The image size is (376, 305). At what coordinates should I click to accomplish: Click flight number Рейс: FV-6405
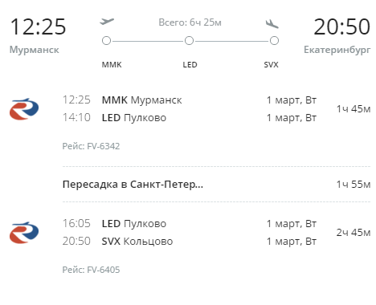[91, 270]
